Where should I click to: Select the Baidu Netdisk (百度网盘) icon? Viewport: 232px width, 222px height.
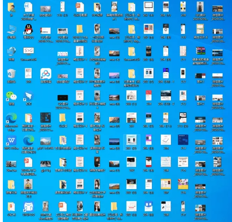[46, 74]
